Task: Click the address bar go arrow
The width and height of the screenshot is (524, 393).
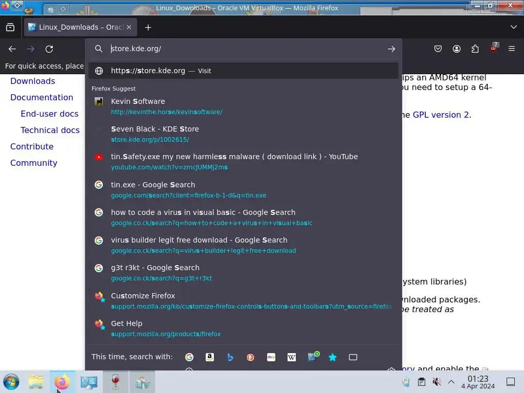Action: [x=391, y=49]
